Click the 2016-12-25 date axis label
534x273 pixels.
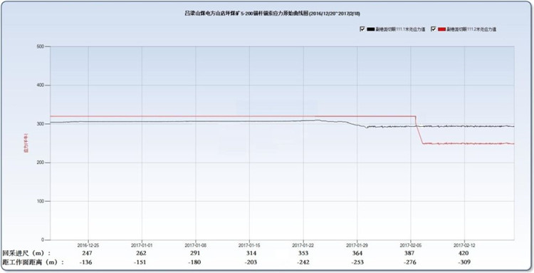[88, 244]
